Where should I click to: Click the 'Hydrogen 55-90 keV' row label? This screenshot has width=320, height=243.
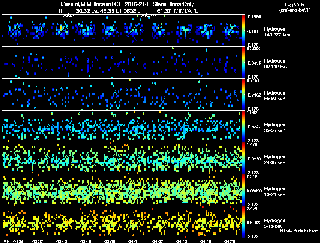275,96
